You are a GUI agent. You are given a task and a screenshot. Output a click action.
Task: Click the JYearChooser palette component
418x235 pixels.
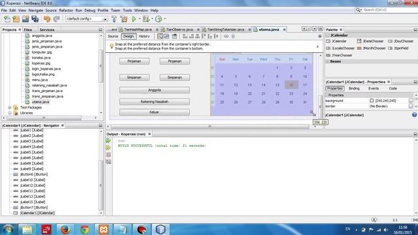339,55
